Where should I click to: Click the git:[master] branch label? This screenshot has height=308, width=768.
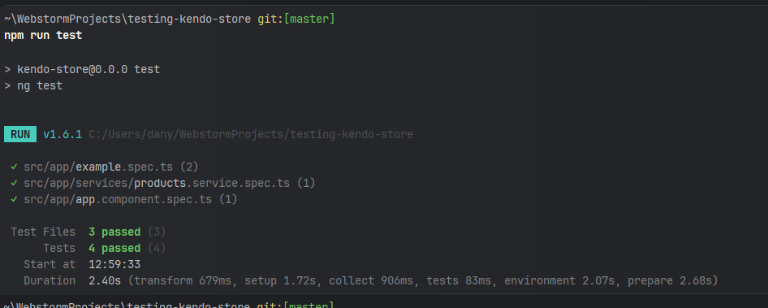[296, 20]
